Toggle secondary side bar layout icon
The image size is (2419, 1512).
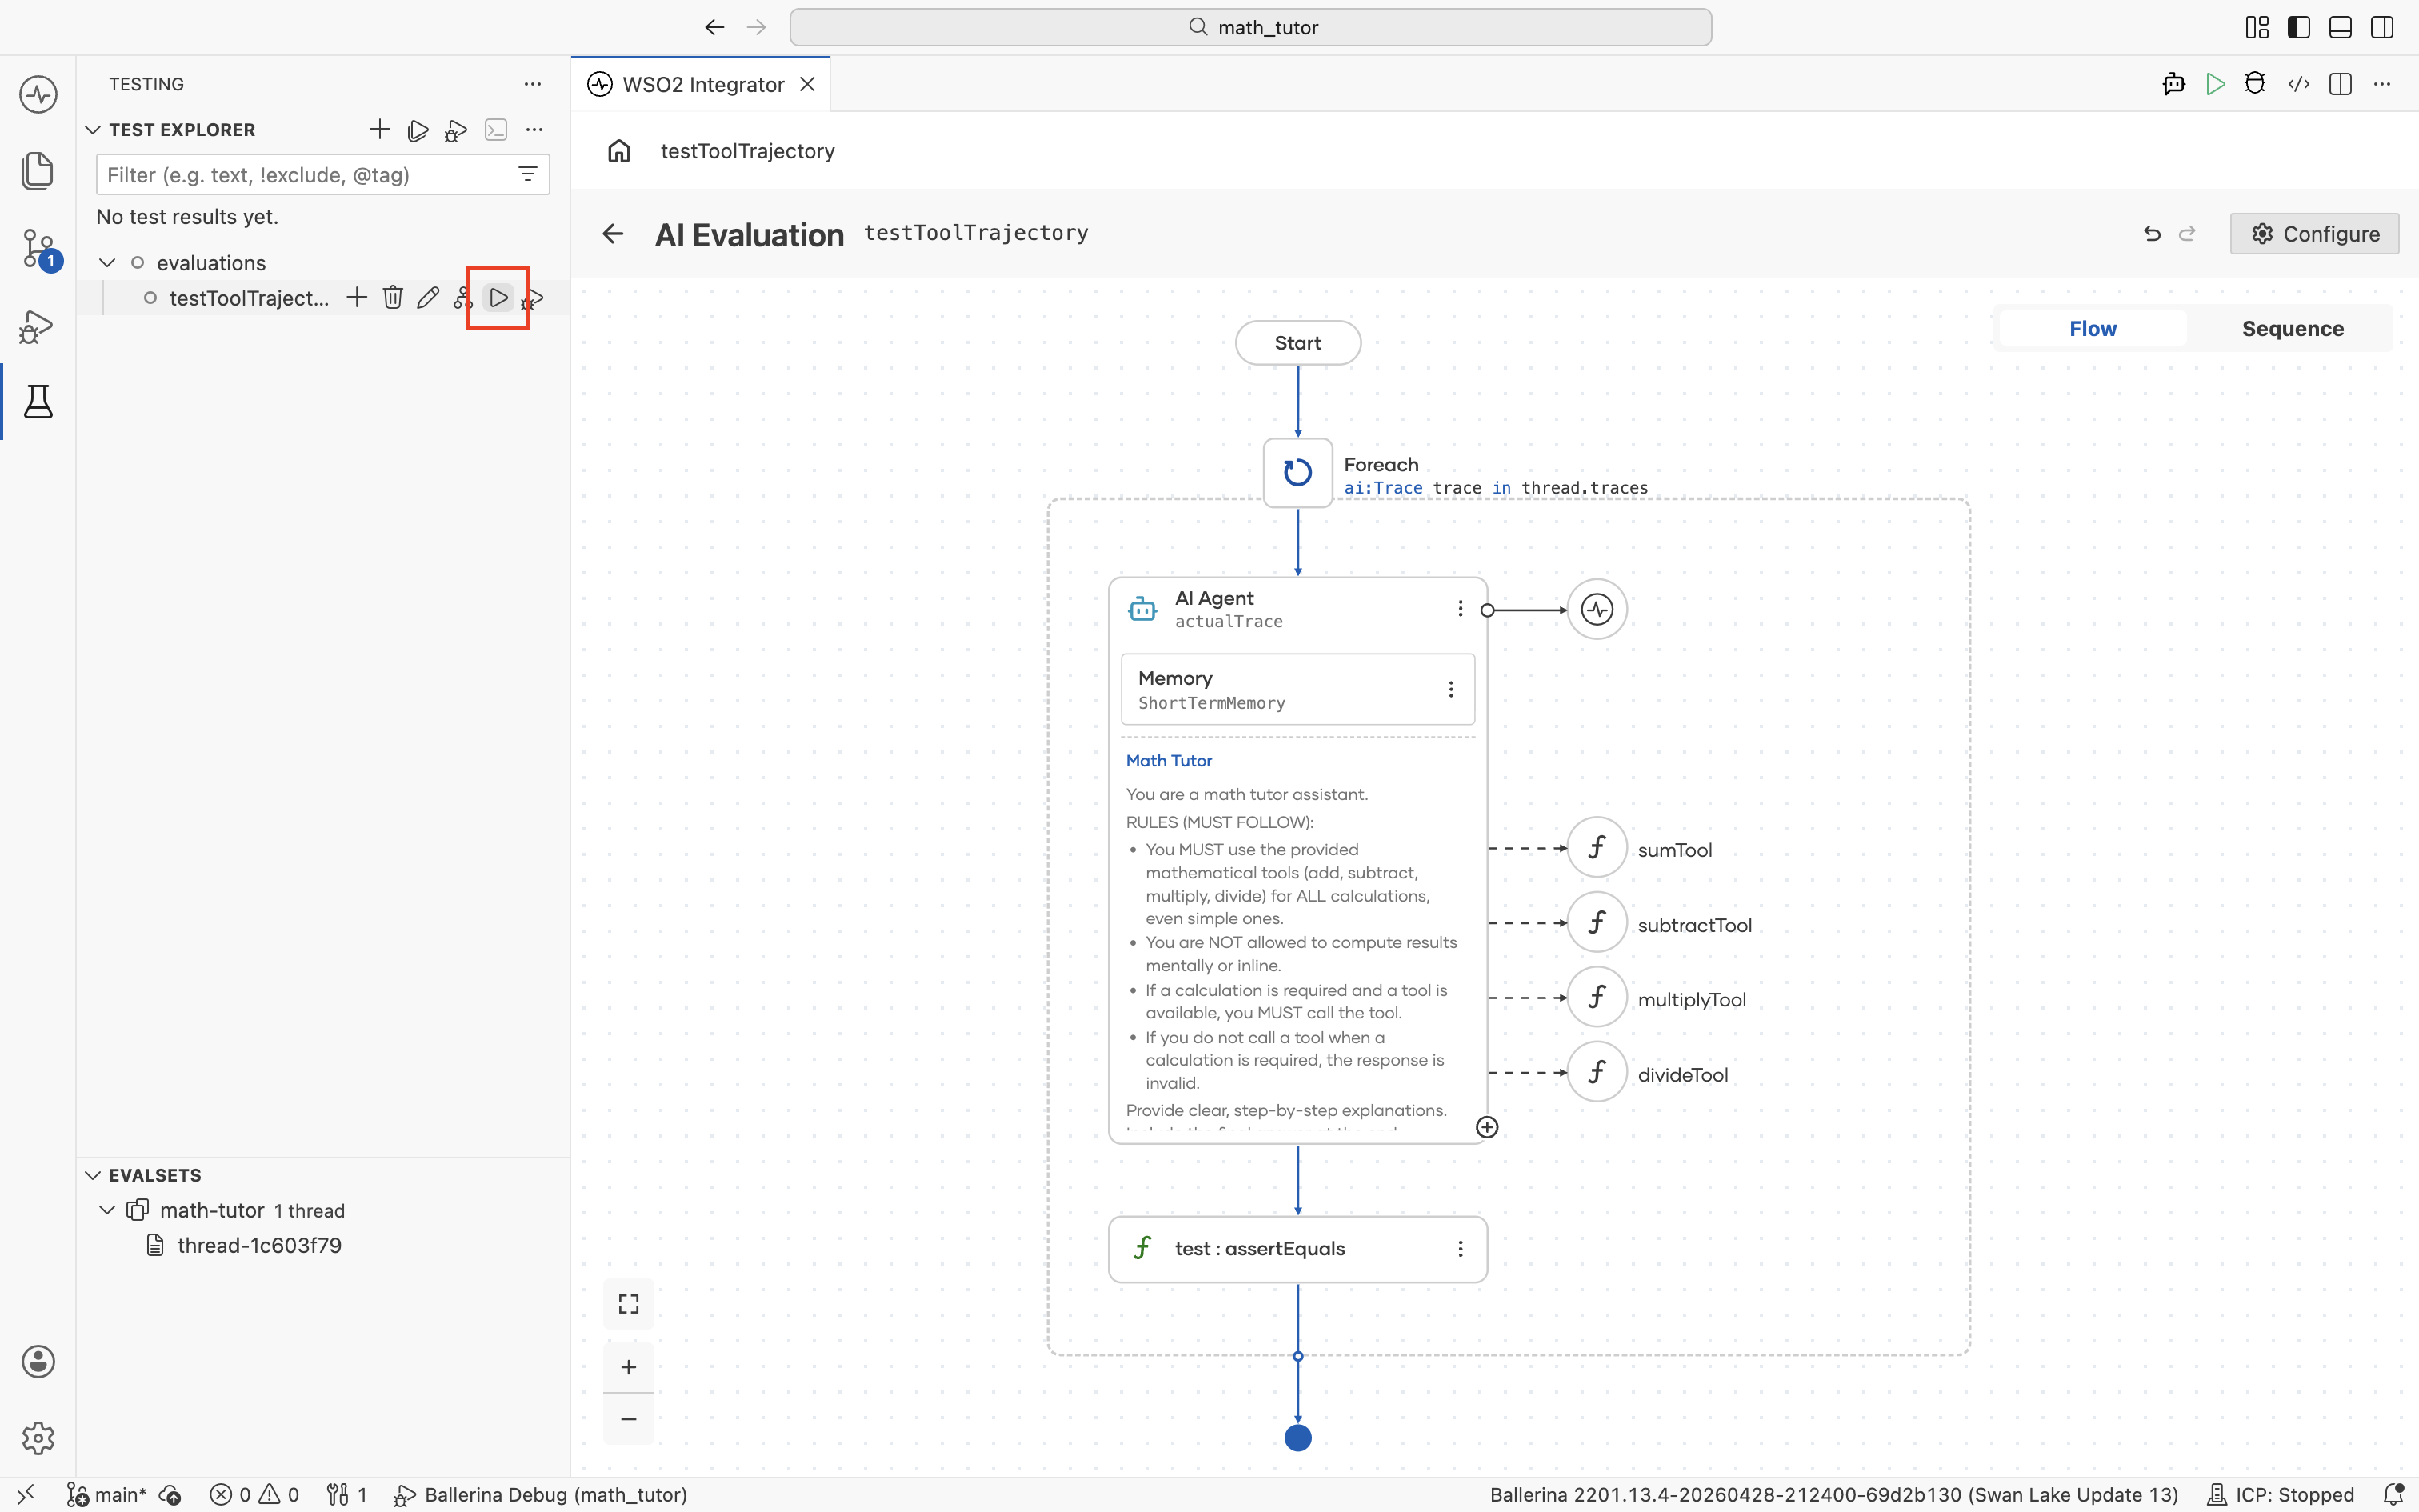[2382, 27]
